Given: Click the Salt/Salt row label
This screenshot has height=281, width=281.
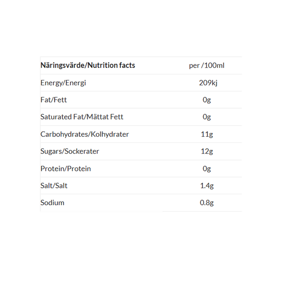Looking at the screenshot, I should click(54, 186).
